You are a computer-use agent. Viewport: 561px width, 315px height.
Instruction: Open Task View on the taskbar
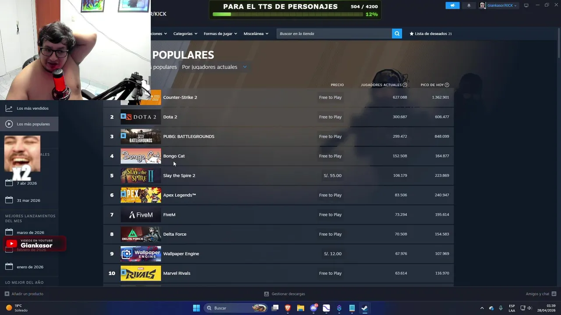tap(275, 308)
